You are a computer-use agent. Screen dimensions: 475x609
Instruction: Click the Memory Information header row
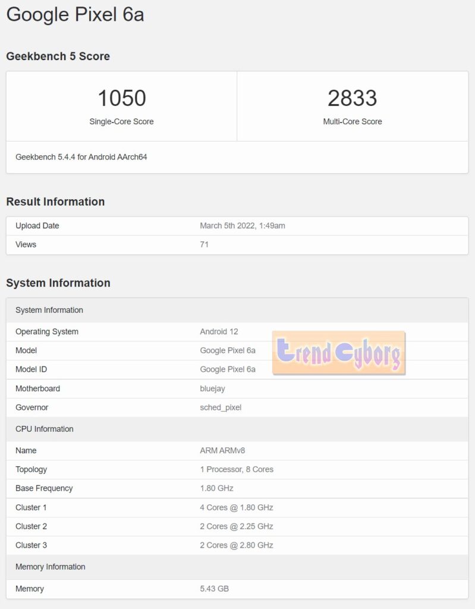[x=237, y=567]
